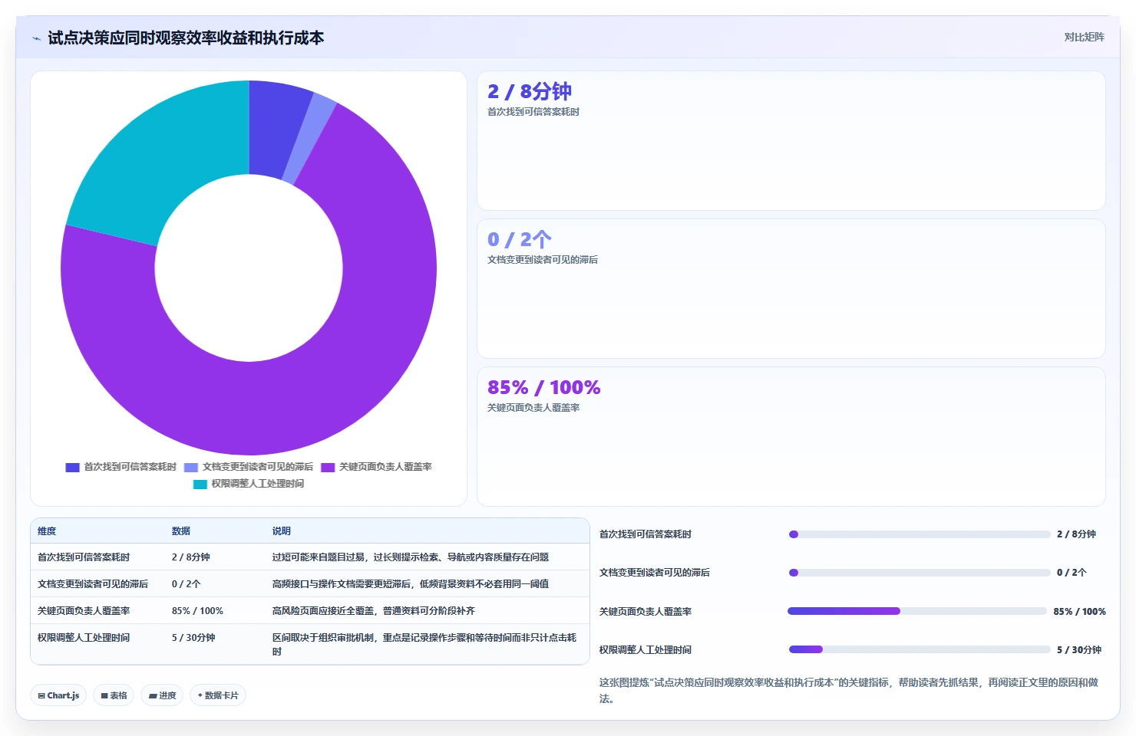This screenshot has height=736, width=1136.
Task: Click progress bar for 关键页面负责人覆盖率
Action: [x=917, y=611]
